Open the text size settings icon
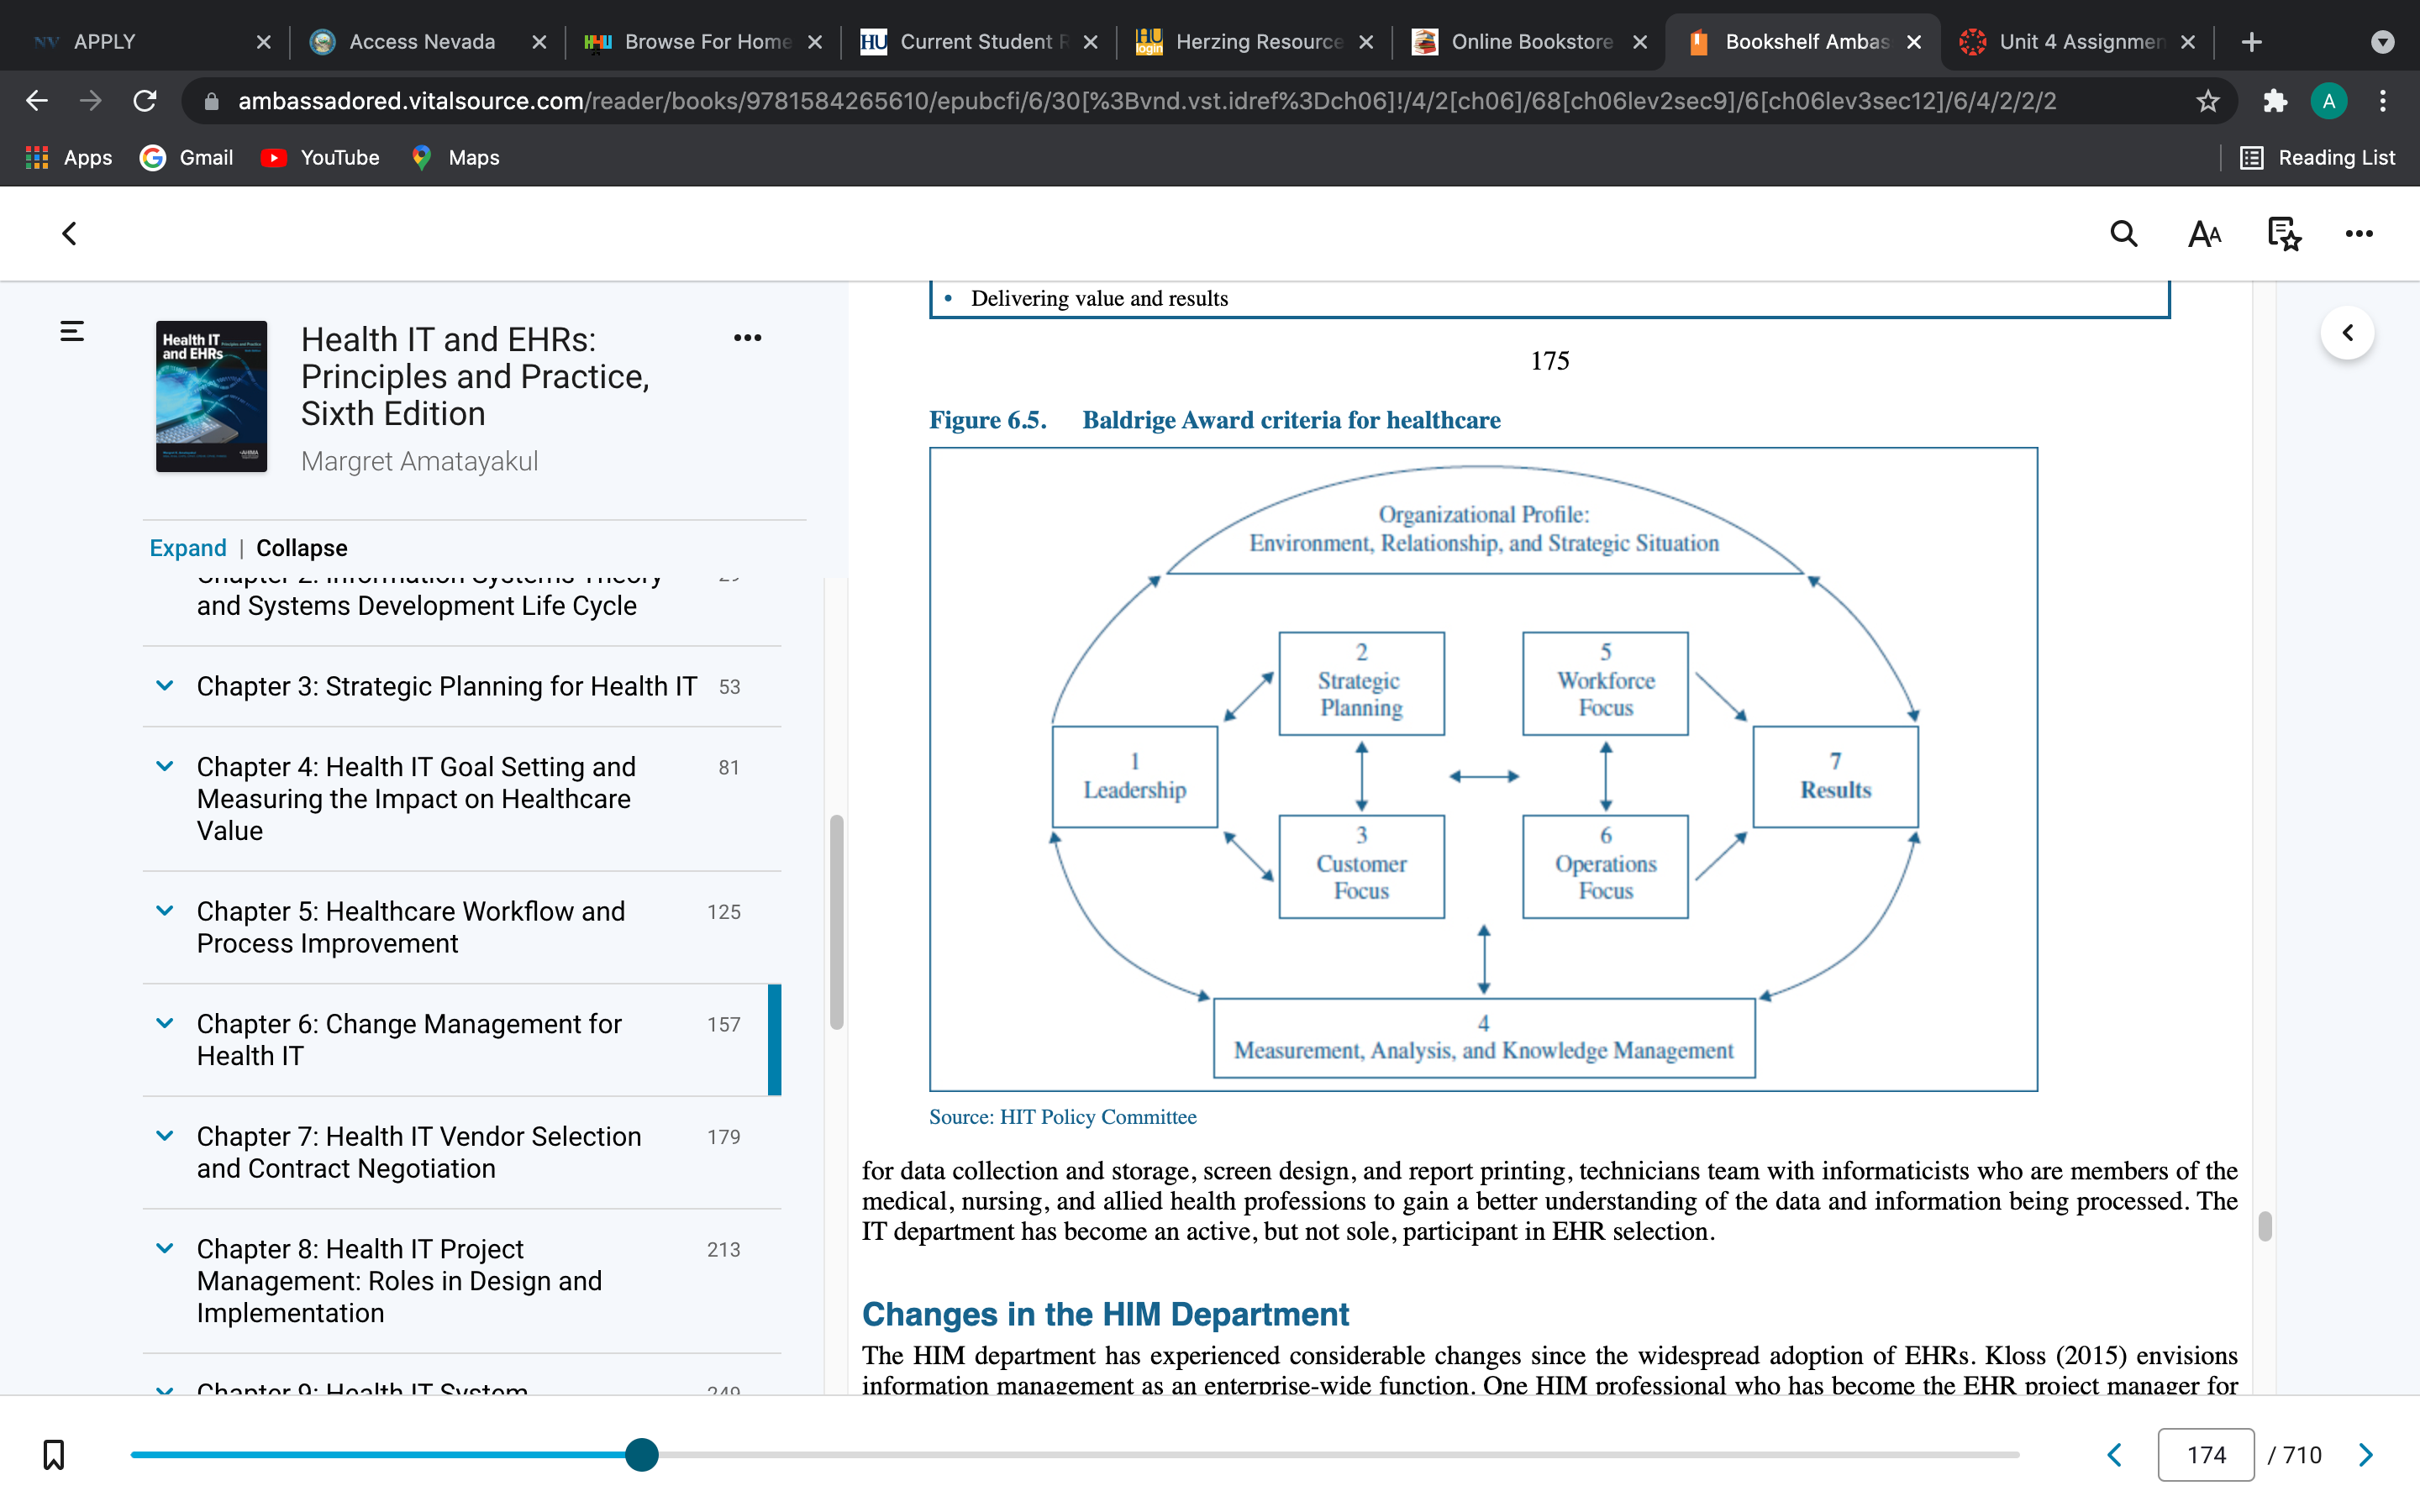This screenshot has width=2420, height=1512. click(2204, 234)
